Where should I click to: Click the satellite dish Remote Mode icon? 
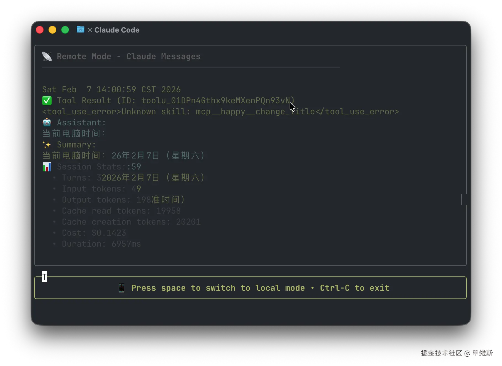tap(47, 56)
